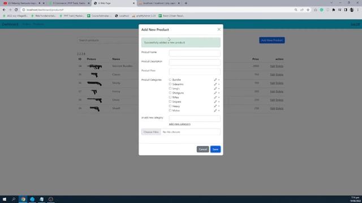Click the pencil edit icon for Heavy
This screenshot has width=362, height=203.
(x=215, y=106)
